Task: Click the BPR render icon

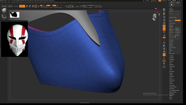Action: point(164,10)
